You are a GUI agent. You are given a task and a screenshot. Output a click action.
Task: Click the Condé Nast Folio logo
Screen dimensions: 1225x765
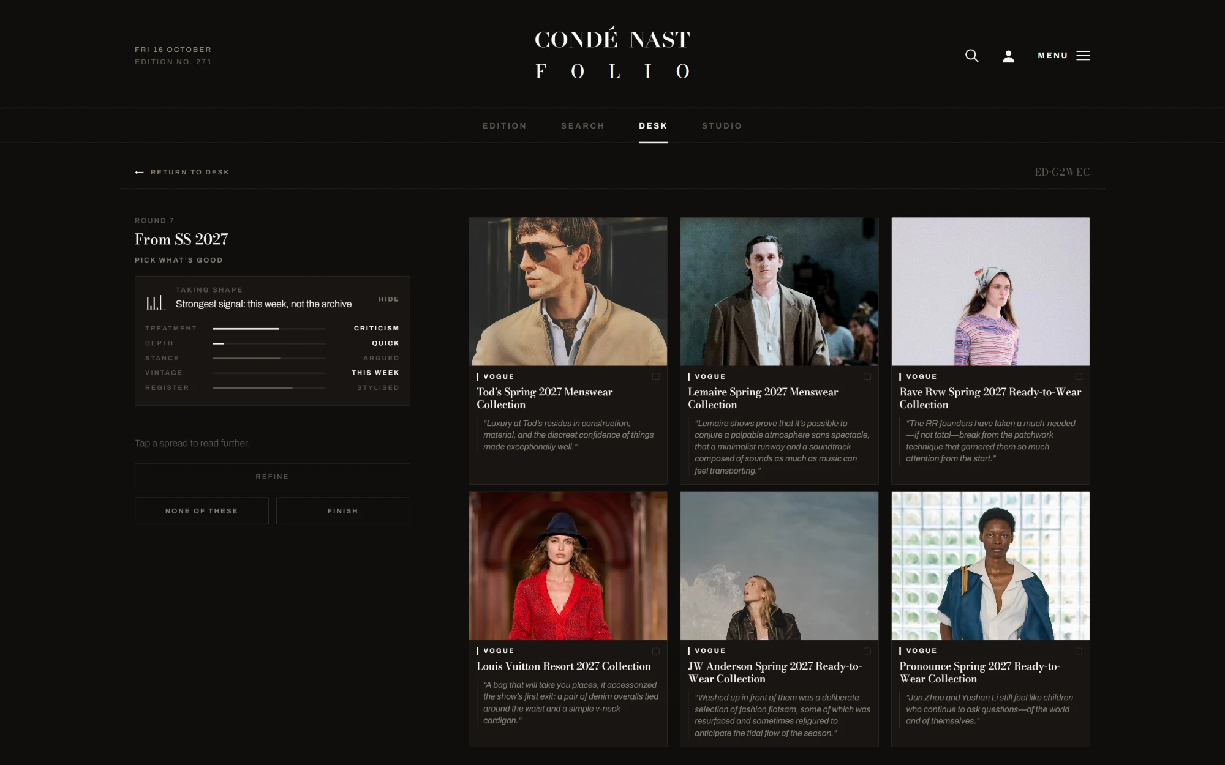click(612, 54)
